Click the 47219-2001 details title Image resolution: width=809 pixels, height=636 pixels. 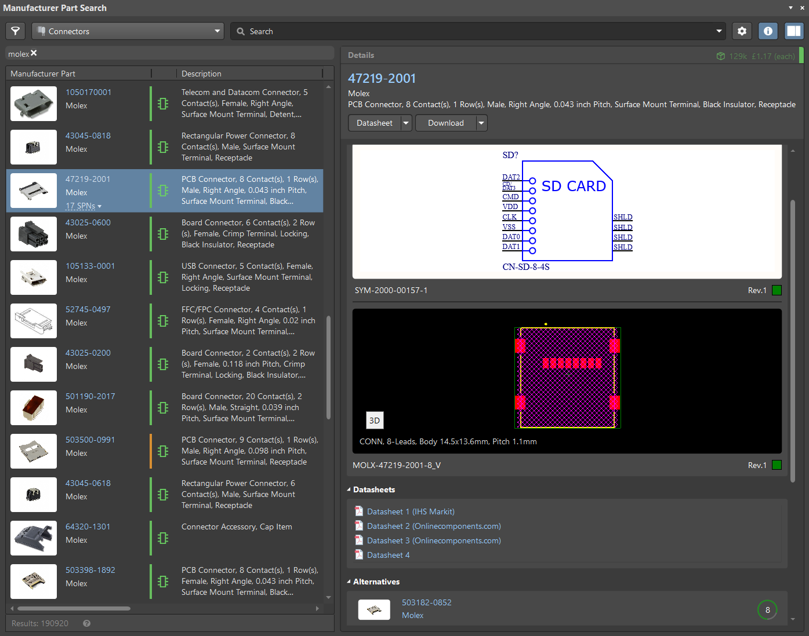[382, 78]
